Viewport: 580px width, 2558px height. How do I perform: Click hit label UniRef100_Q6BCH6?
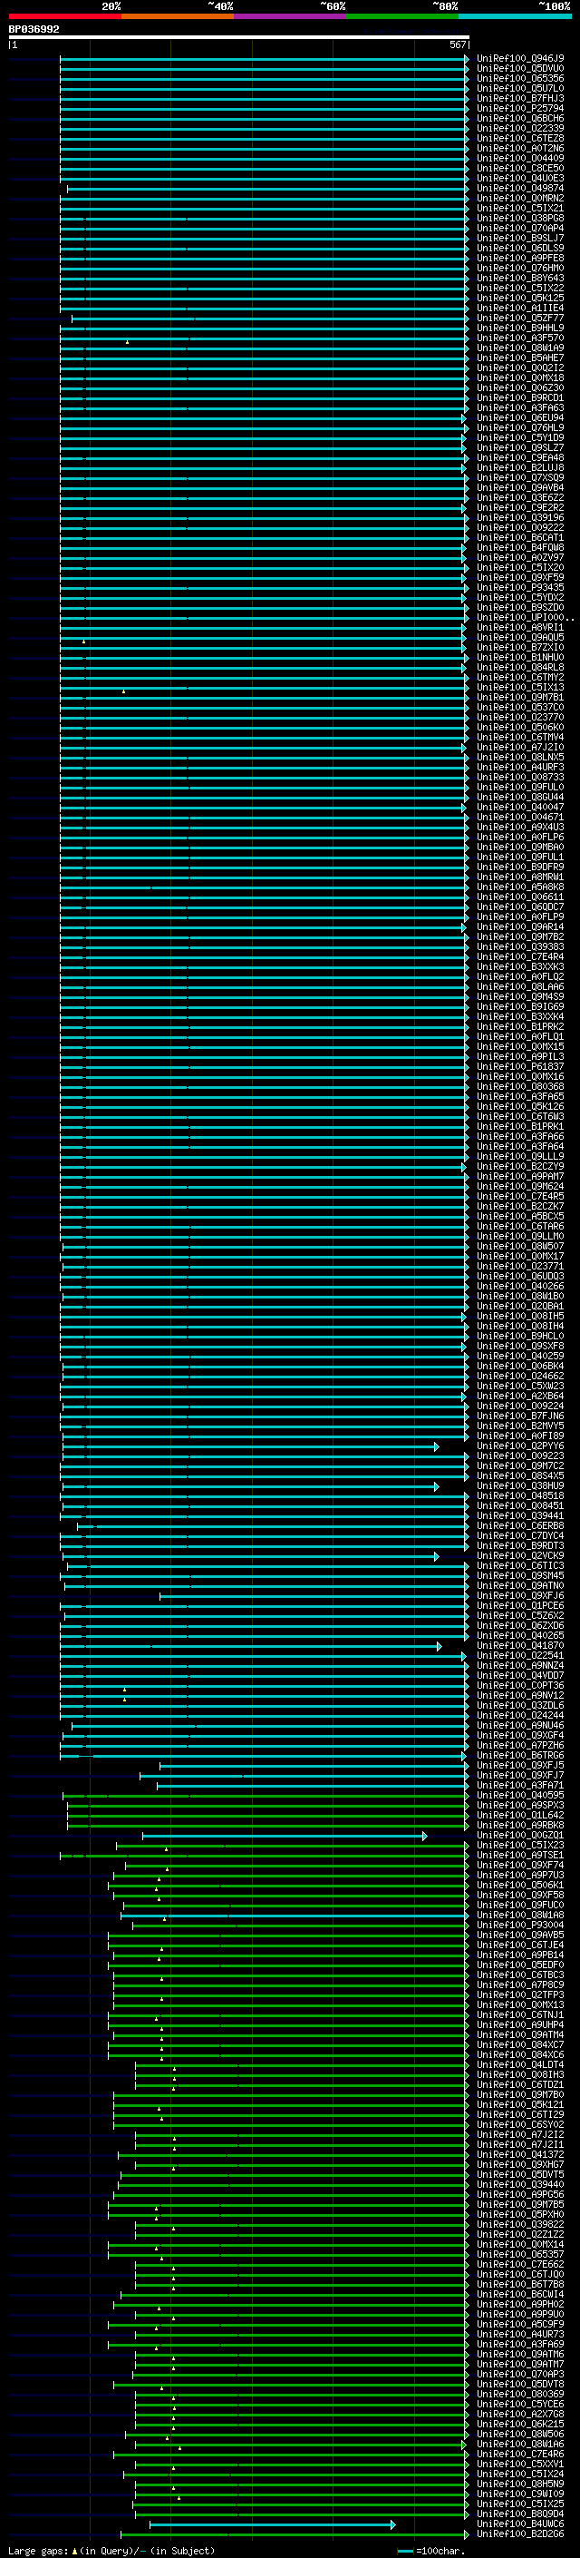520,118
